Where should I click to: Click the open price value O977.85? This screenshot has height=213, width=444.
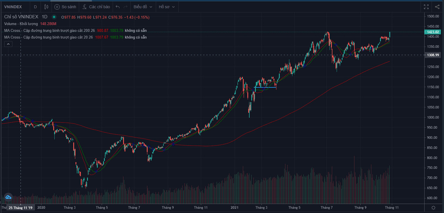[x=68, y=17]
